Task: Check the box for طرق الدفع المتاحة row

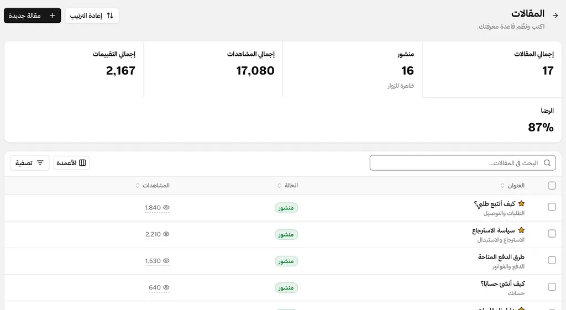Action: (x=552, y=260)
